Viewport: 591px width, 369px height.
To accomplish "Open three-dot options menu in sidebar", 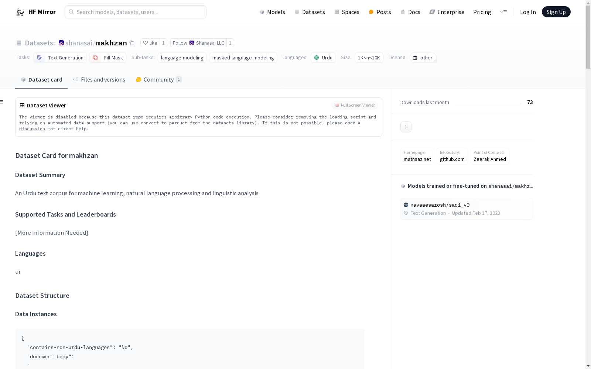I will pyautogui.click(x=406, y=127).
